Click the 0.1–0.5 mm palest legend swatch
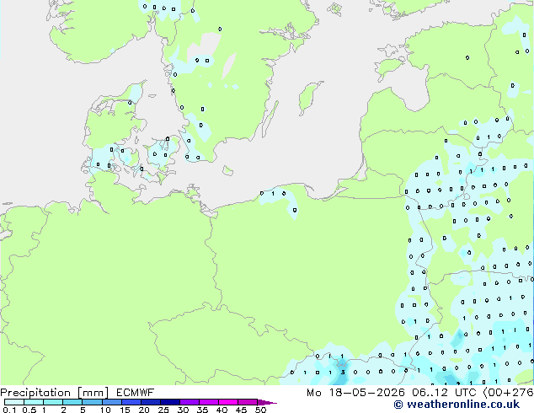The width and height of the screenshot is (534, 413). (x=14, y=402)
